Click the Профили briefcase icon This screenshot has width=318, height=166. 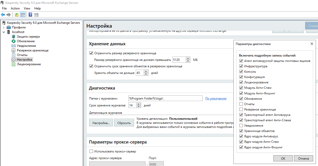[9, 27]
